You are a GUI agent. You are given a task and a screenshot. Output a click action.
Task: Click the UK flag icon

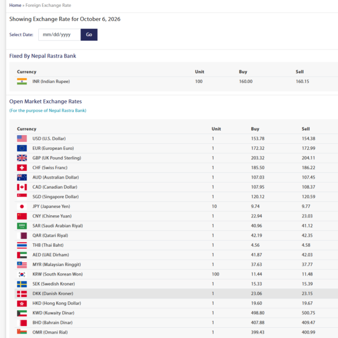click(22, 158)
